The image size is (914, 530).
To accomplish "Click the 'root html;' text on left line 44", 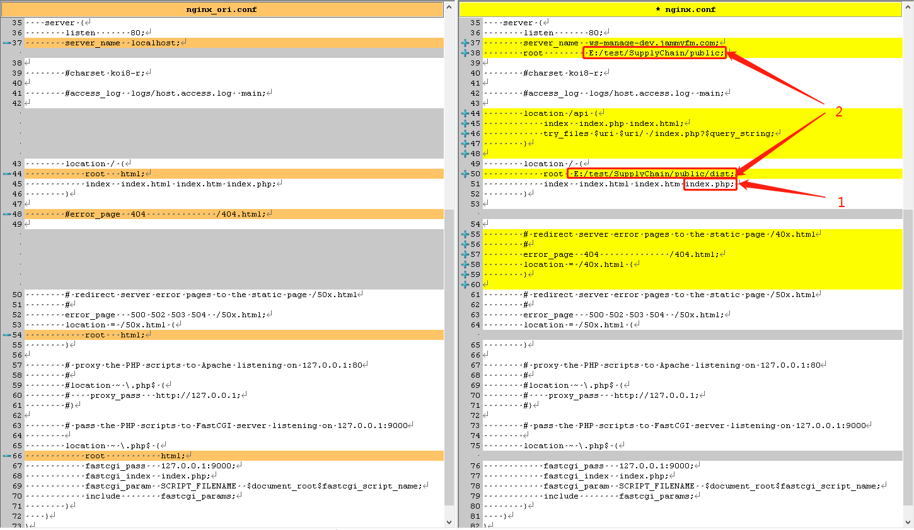I will (x=116, y=174).
